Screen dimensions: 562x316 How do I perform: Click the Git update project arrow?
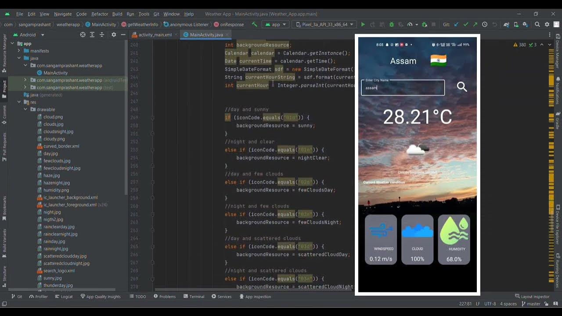click(456, 25)
